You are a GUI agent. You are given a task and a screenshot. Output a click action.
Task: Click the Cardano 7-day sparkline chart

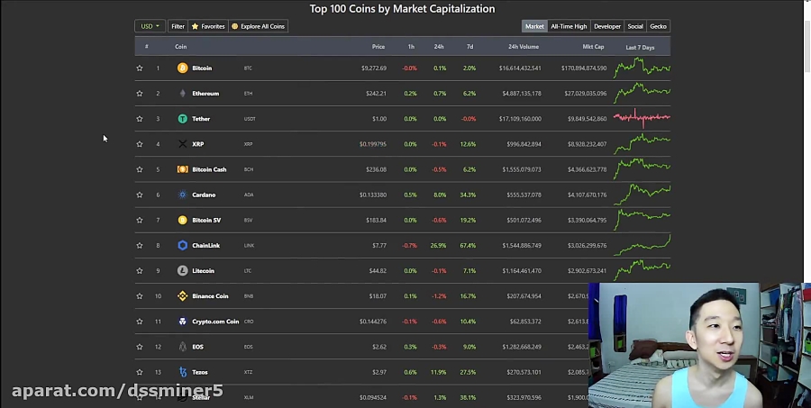tap(642, 195)
